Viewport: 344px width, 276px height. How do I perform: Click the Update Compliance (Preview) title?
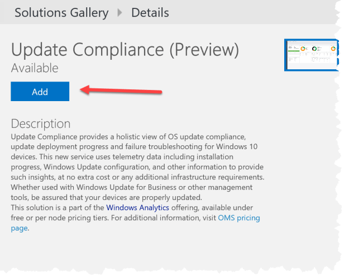point(125,50)
